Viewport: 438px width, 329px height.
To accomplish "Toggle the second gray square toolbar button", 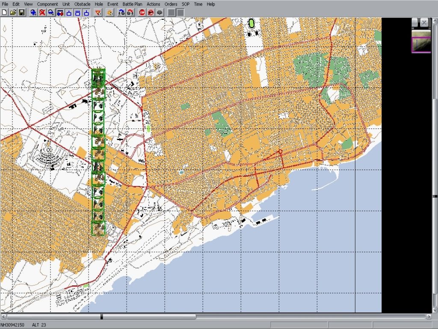I will point(181,12).
